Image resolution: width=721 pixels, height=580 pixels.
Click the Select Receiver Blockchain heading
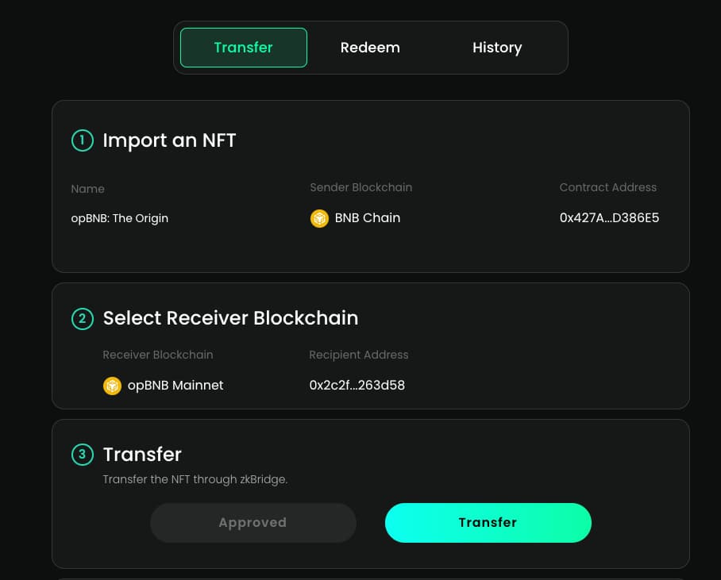230,318
